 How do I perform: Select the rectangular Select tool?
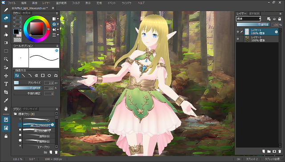6,51
